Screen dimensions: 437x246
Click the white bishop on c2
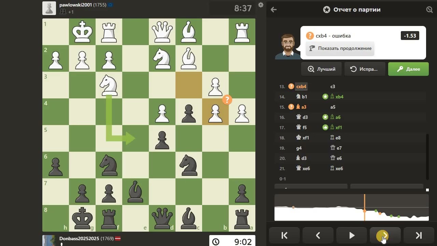(189, 58)
